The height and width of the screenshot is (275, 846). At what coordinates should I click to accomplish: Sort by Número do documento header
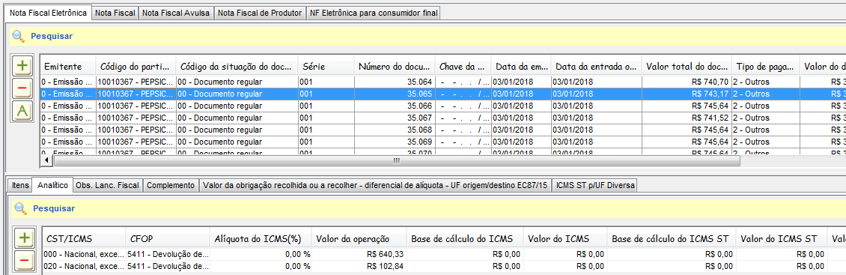tap(395, 67)
